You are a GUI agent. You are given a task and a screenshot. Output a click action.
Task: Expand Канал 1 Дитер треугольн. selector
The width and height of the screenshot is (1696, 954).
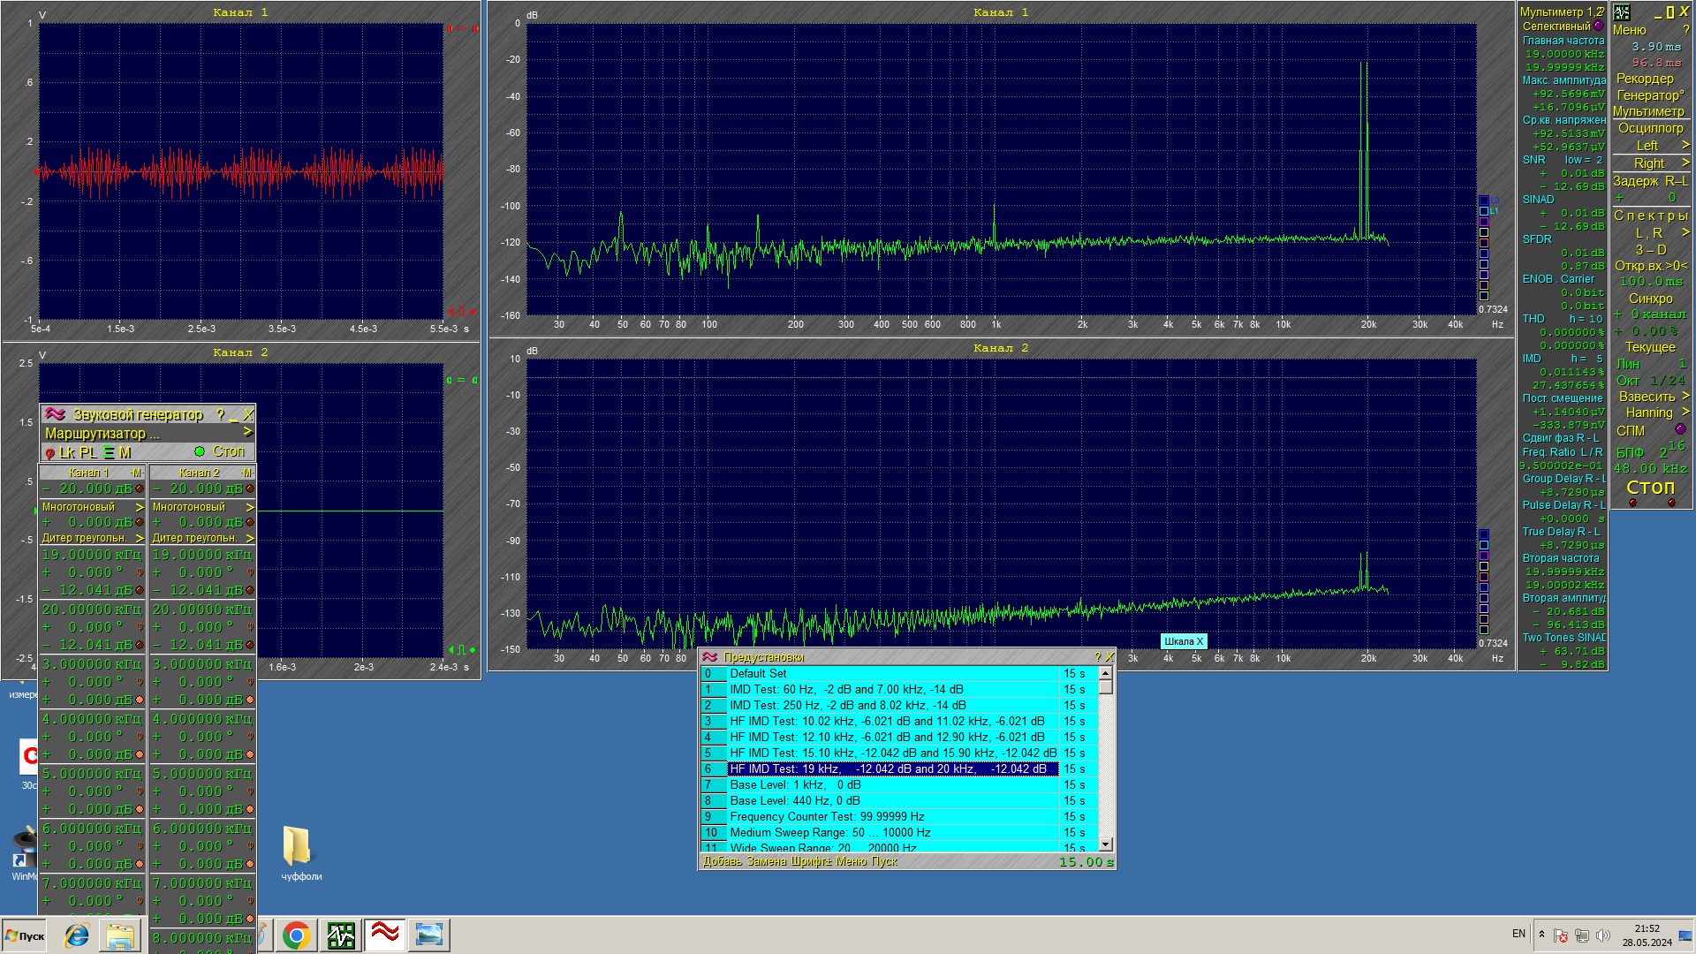(140, 538)
